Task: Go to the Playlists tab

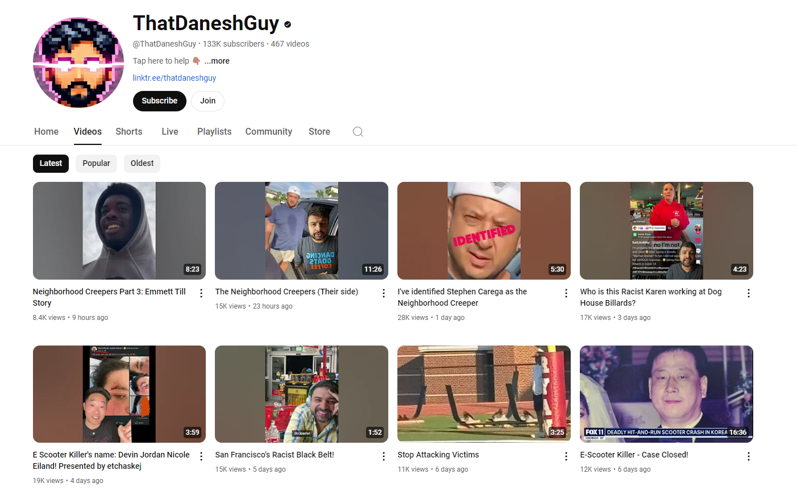Action: [214, 132]
